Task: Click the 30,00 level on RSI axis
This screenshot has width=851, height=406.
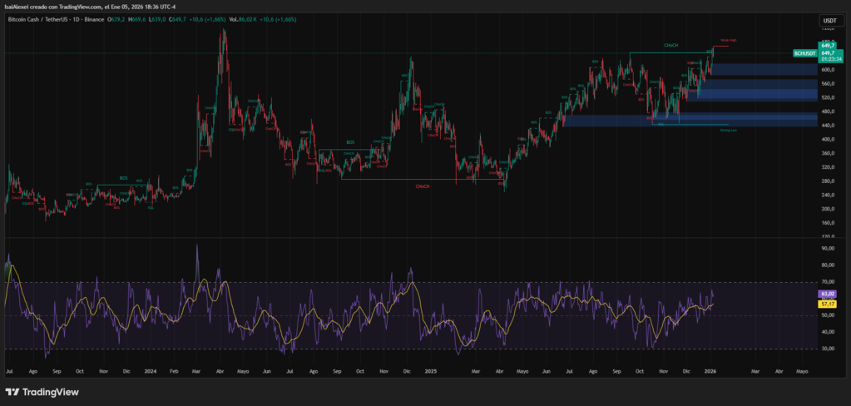Action: pos(828,349)
